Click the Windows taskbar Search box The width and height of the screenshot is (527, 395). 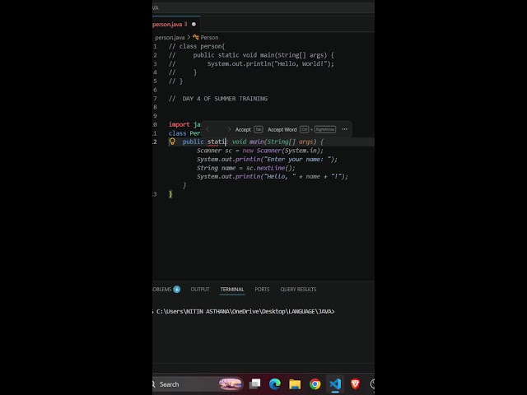197,384
